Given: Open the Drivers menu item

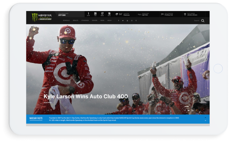Looking at the screenshot, I should [95, 21].
